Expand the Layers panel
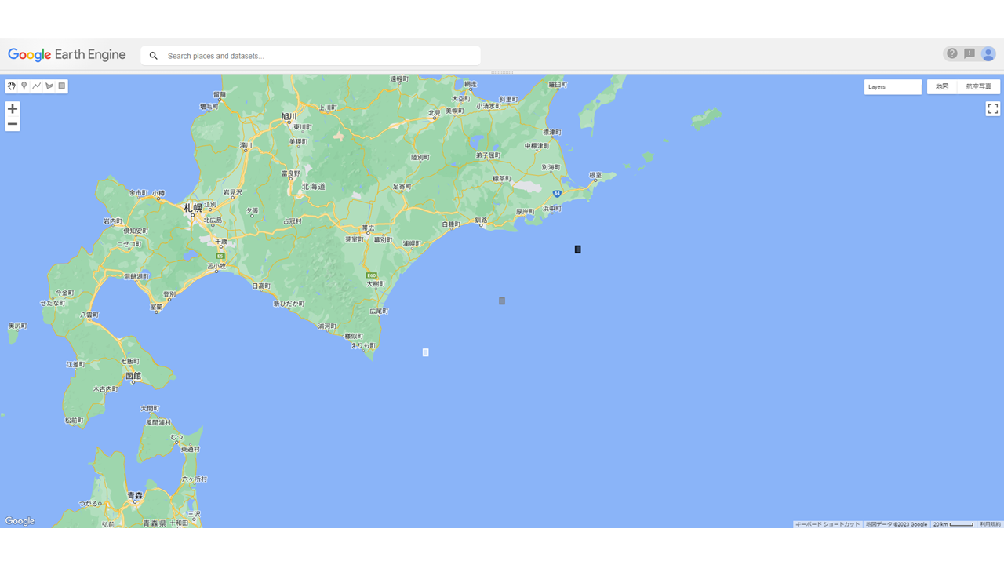 tap(893, 87)
